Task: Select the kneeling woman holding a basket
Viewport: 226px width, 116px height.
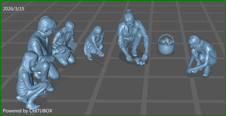Action: click(x=65, y=43)
